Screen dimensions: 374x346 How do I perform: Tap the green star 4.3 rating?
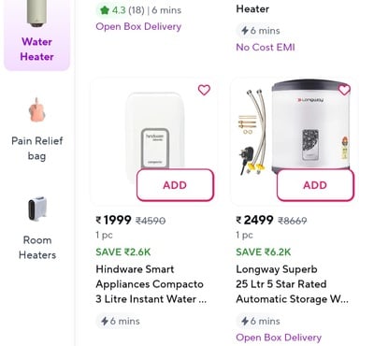tap(120, 10)
